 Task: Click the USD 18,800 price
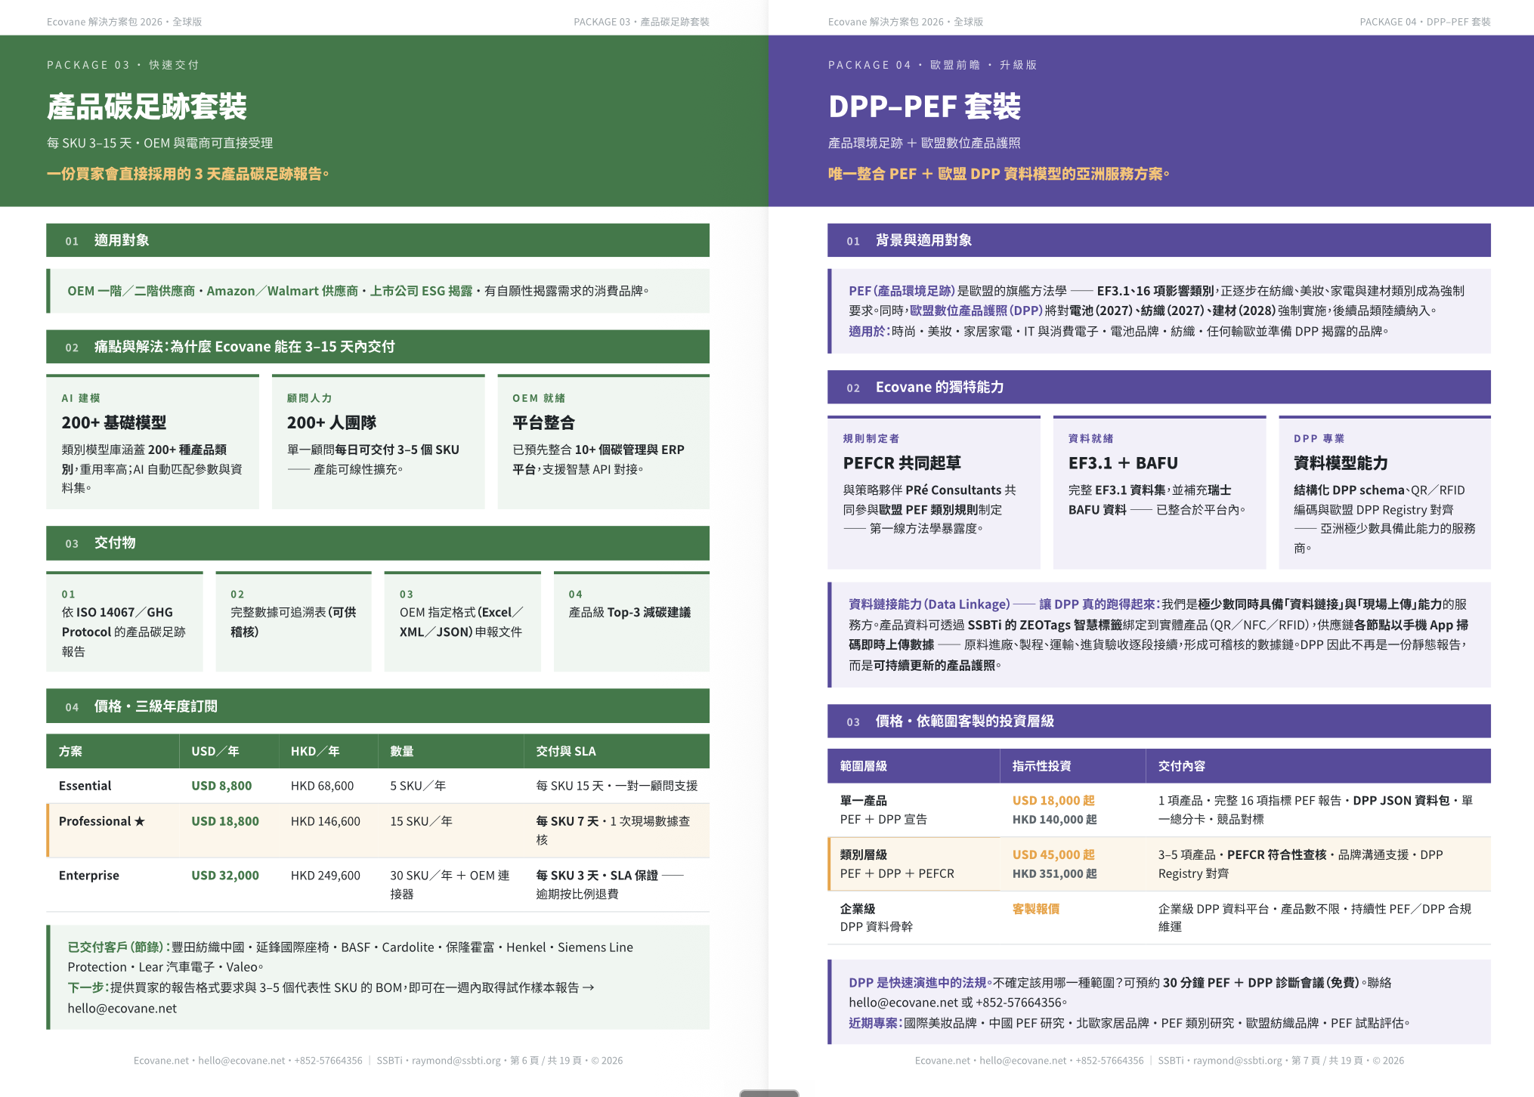[x=225, y=821]
